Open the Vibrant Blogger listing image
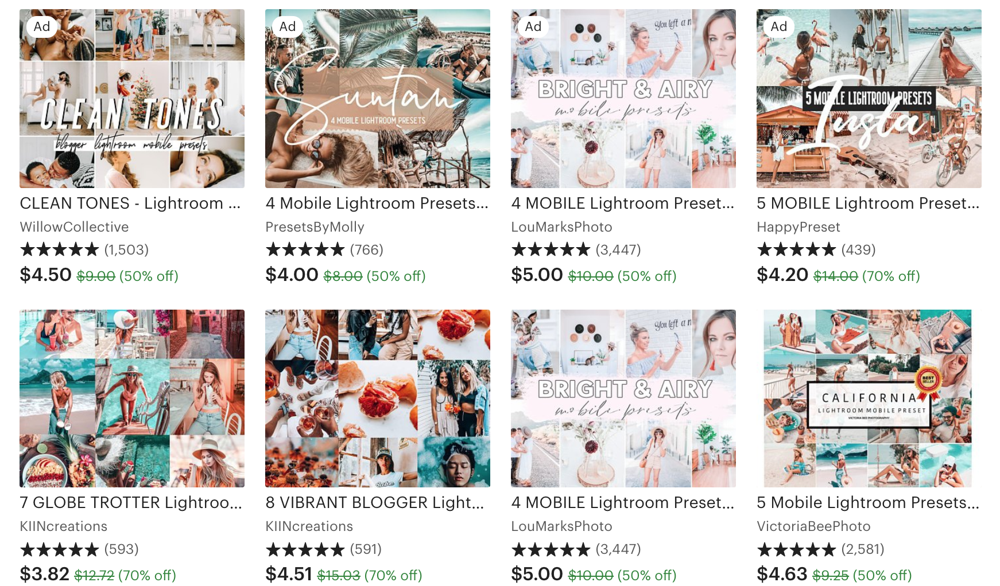The width and height of the screenshot is (1000, 586). [378, 399]
